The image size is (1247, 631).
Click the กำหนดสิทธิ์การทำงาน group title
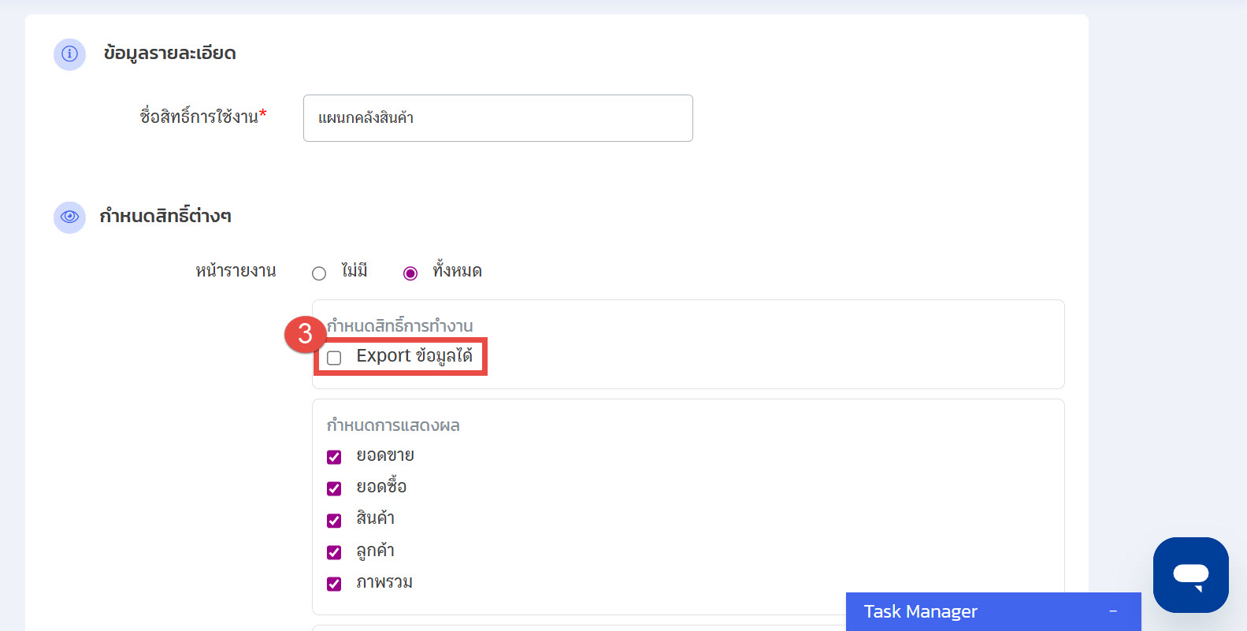[x=400, y=325]
